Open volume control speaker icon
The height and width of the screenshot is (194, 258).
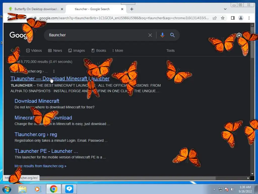coord(232,189)
